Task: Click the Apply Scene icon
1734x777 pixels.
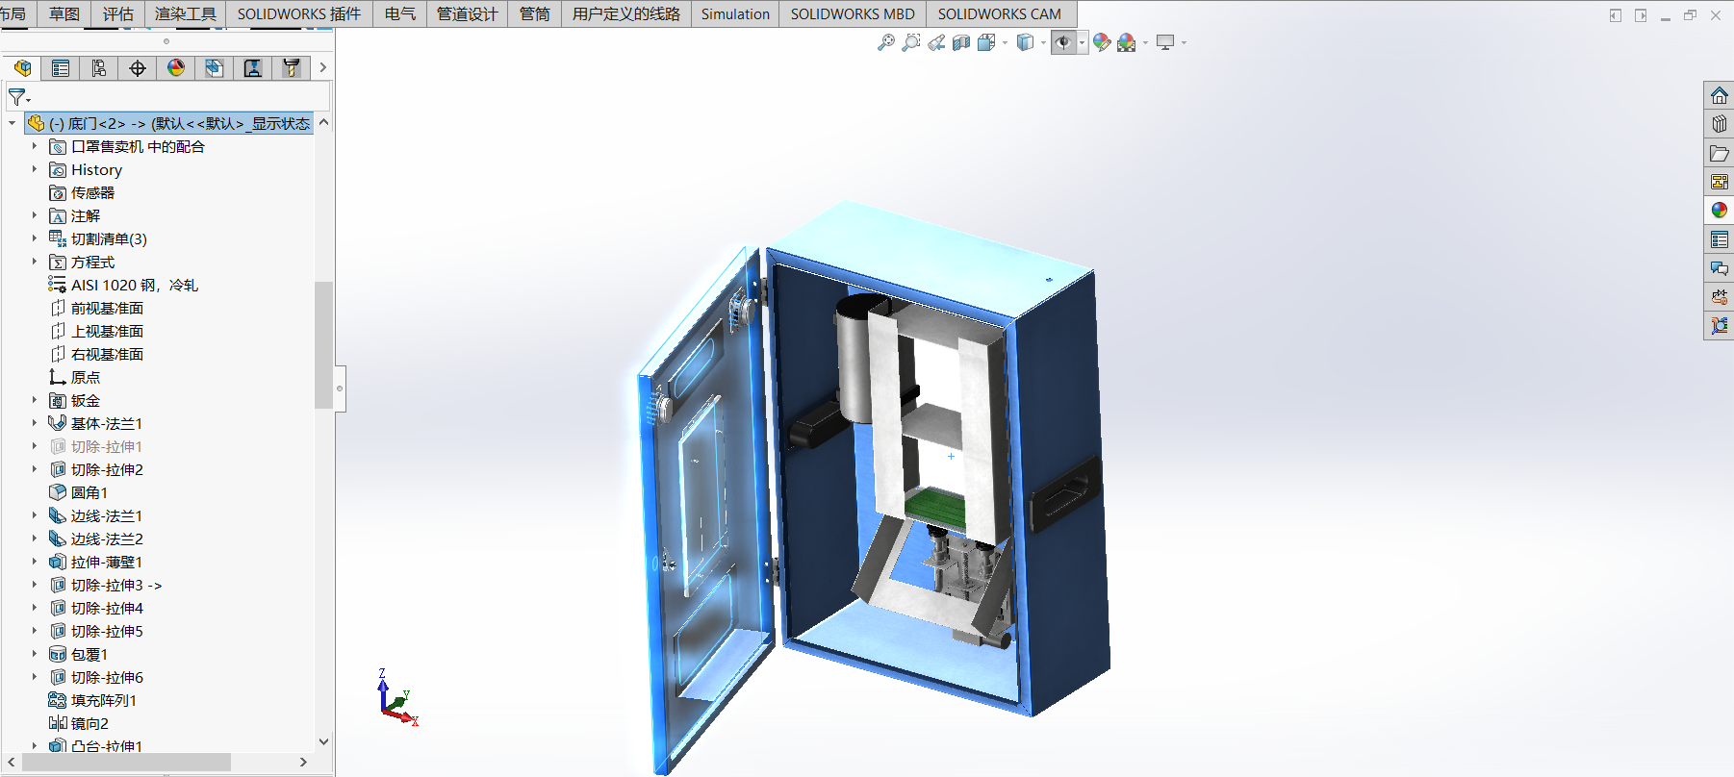Action: point(1127,42)
